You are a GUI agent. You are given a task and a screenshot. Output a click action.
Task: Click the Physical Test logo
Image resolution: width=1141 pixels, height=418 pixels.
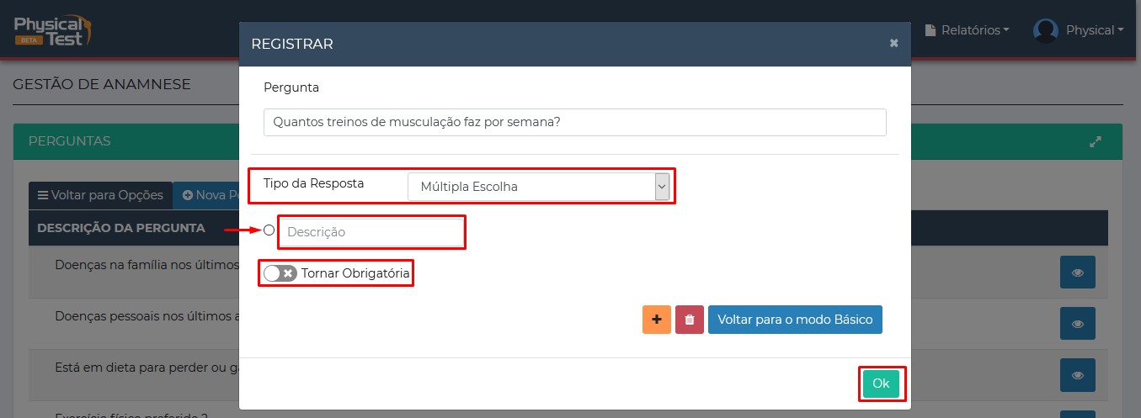tap(52, 30)
